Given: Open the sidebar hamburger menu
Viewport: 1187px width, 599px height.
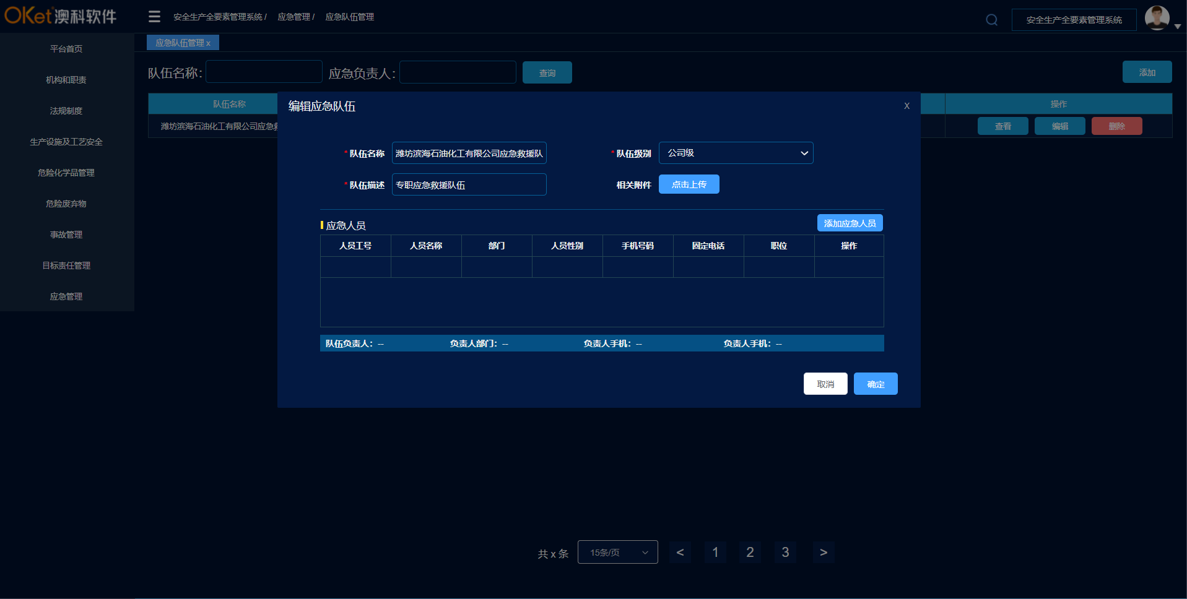Looking at the screenshot, I should click(x=154, y=16).
